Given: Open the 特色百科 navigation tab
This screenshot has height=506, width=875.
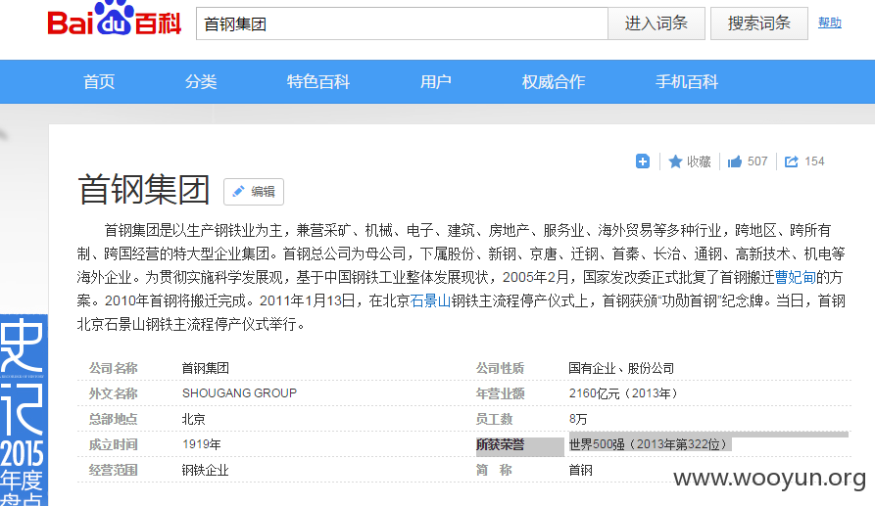Looking at the screenshot, I should click(318, 82).
